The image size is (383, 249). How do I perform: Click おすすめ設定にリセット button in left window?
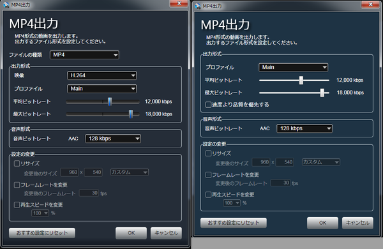[x=42, y=233]
